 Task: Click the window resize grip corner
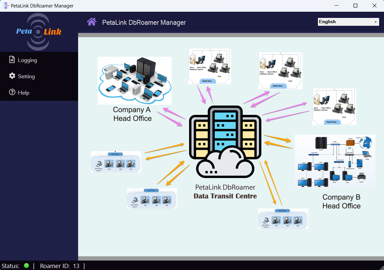(382, 268)
